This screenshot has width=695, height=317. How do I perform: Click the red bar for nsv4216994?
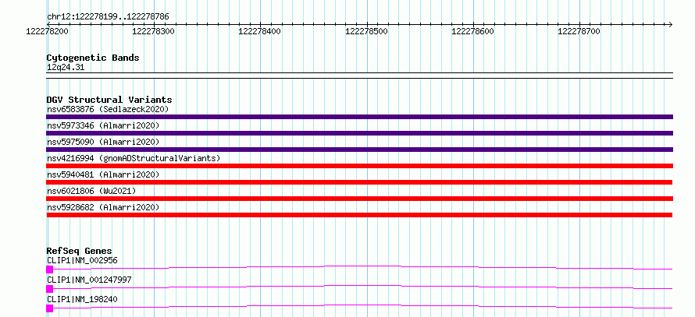(x=359, y=166)
